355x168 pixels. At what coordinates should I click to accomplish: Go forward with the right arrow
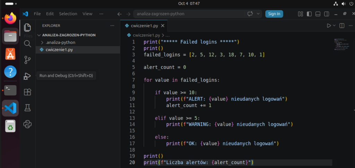pyautogui.click(x=128, y=14)
